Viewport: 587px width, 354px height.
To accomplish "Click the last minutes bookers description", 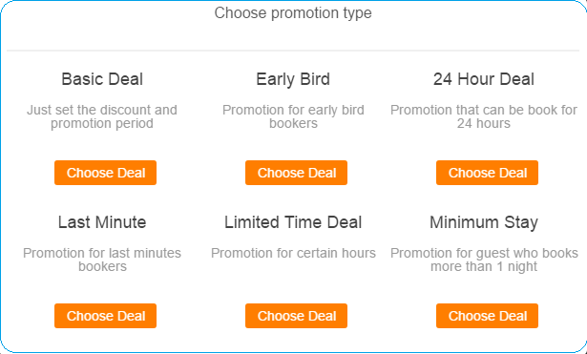I will pos(102,260).
